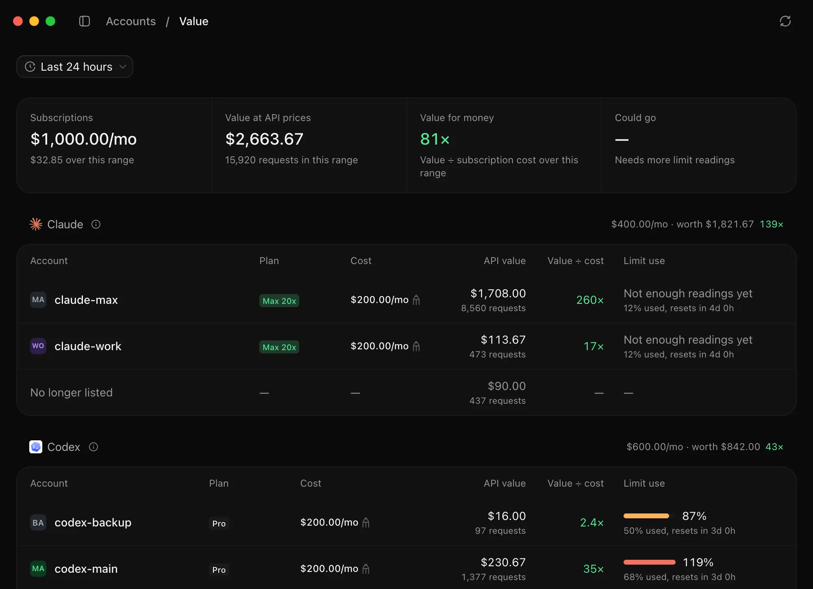Click the BA avatar for codex-backup
This screenshot has width=813, height=589.
click(x=38, y=522)
